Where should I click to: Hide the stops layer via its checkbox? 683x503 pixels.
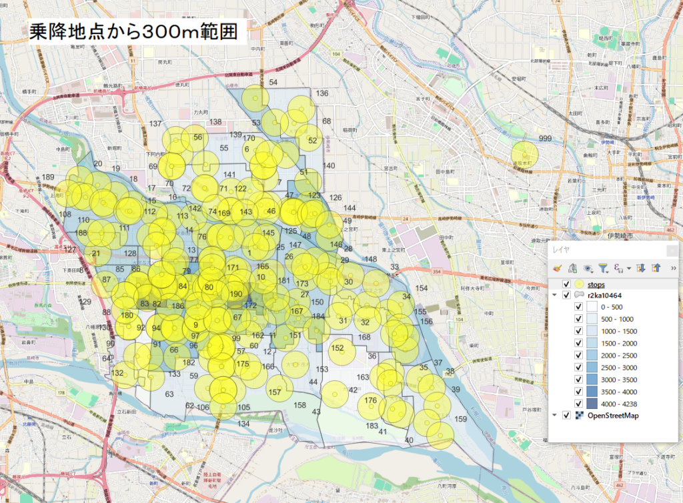(x=566, y=285)
